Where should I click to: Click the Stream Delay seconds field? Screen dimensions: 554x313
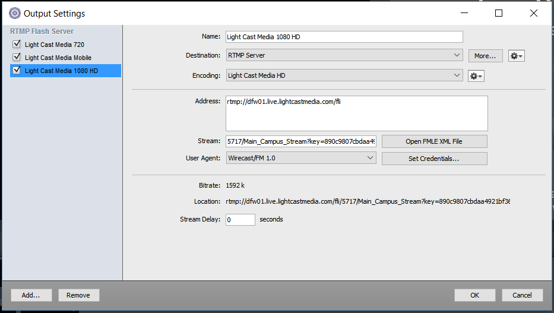pyautogui.click(x=240, y=220)
